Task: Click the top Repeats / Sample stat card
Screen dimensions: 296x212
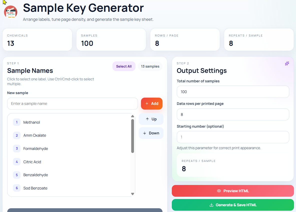Action: [x=259, y=40]
